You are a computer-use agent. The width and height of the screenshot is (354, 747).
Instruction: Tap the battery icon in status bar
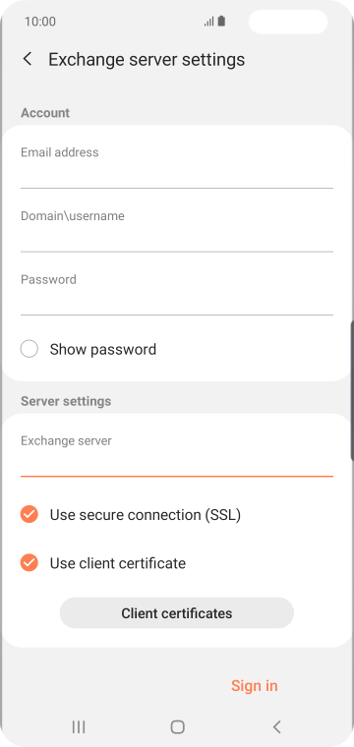[x=221, y=22]
